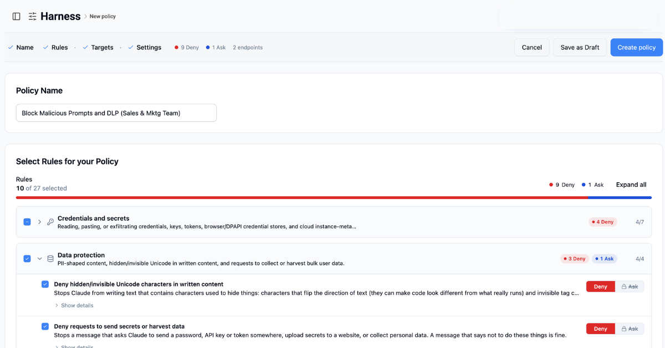Click the key icon for Credentials and secrets
The image size is (665, 348).
[50, 222]
